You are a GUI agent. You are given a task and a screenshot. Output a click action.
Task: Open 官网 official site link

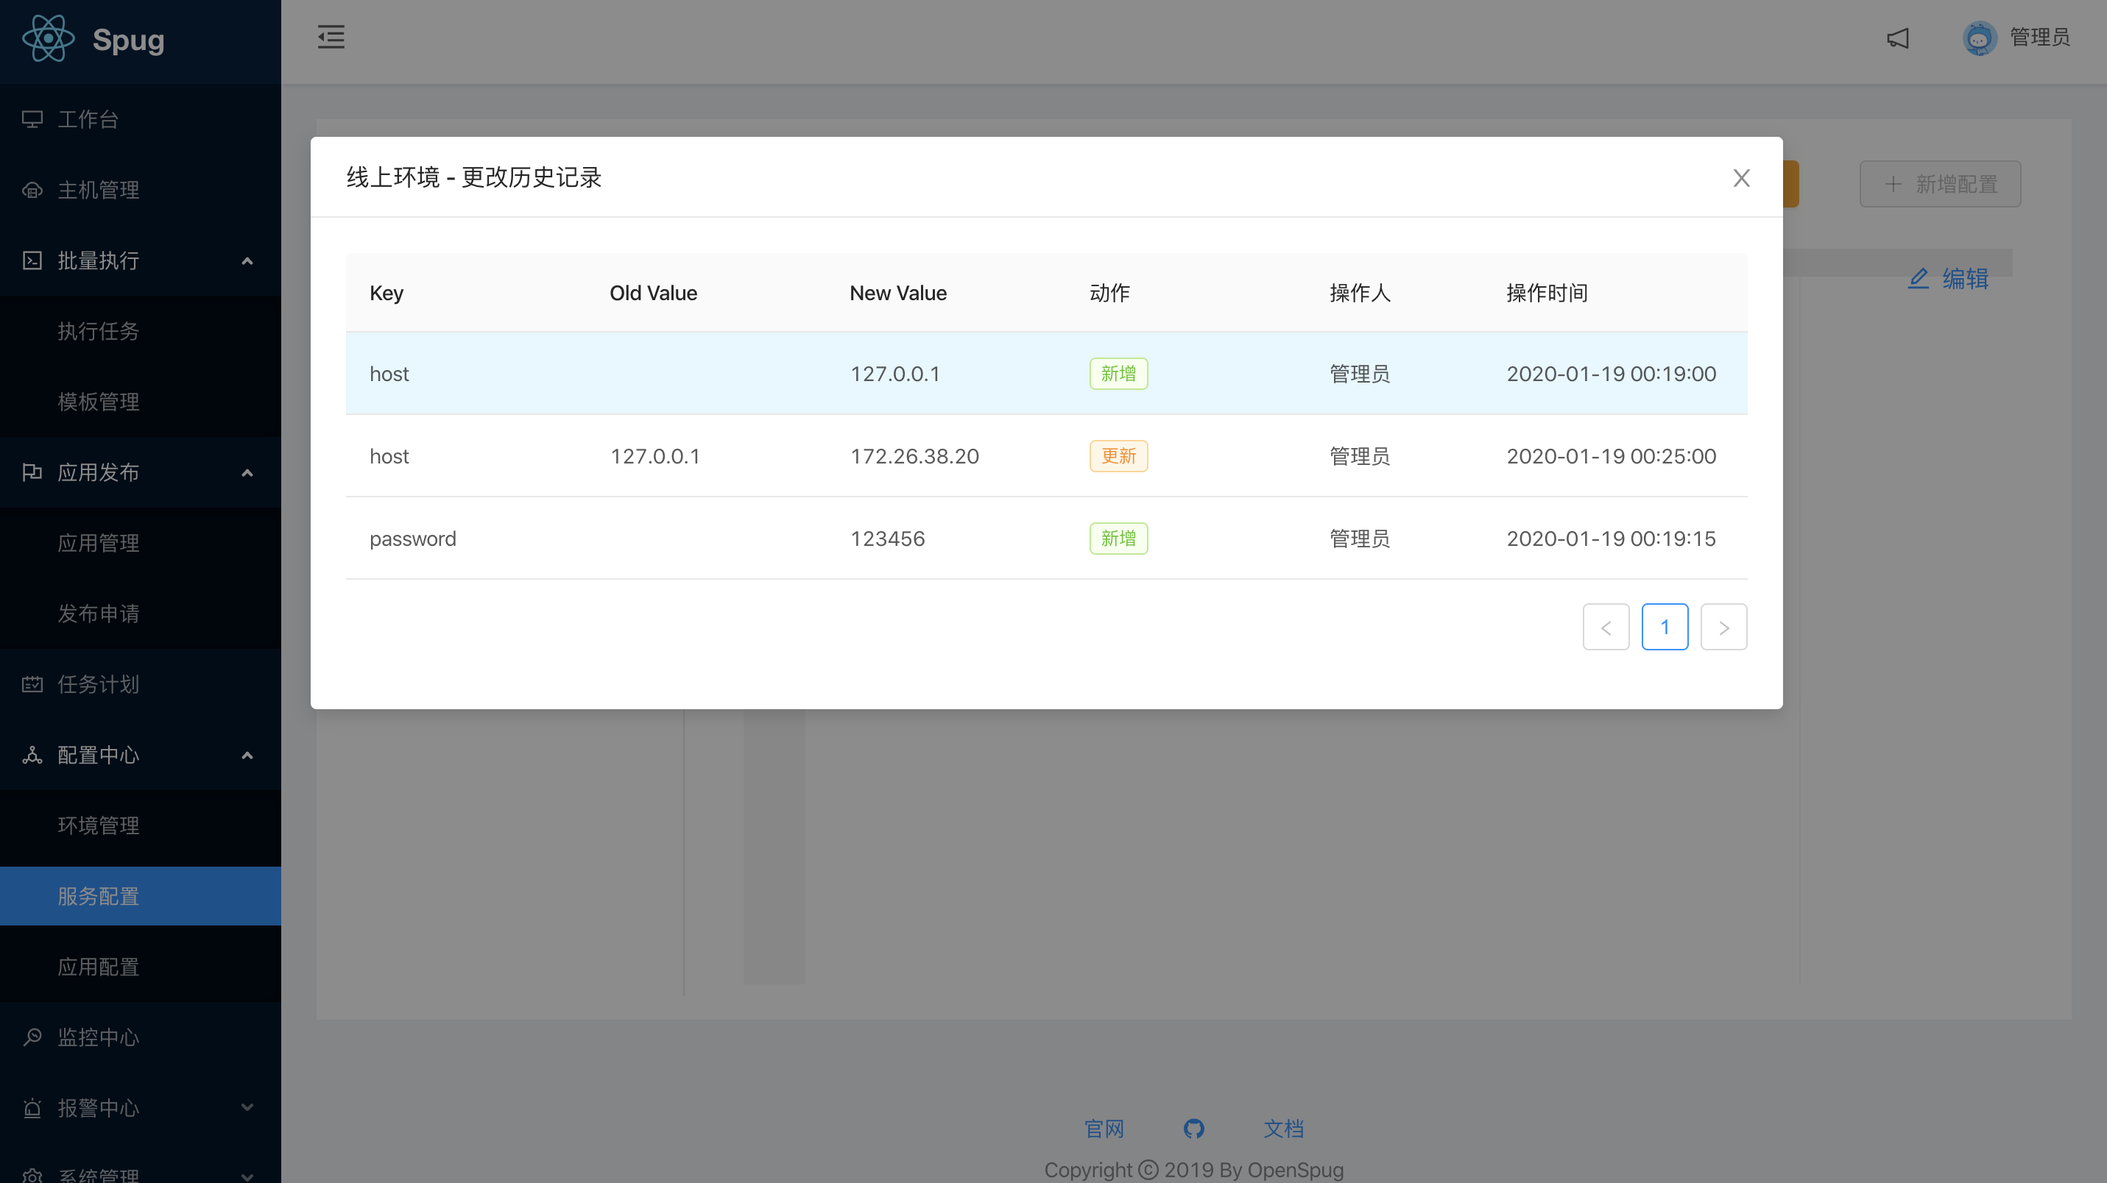coord(1104,1129)
